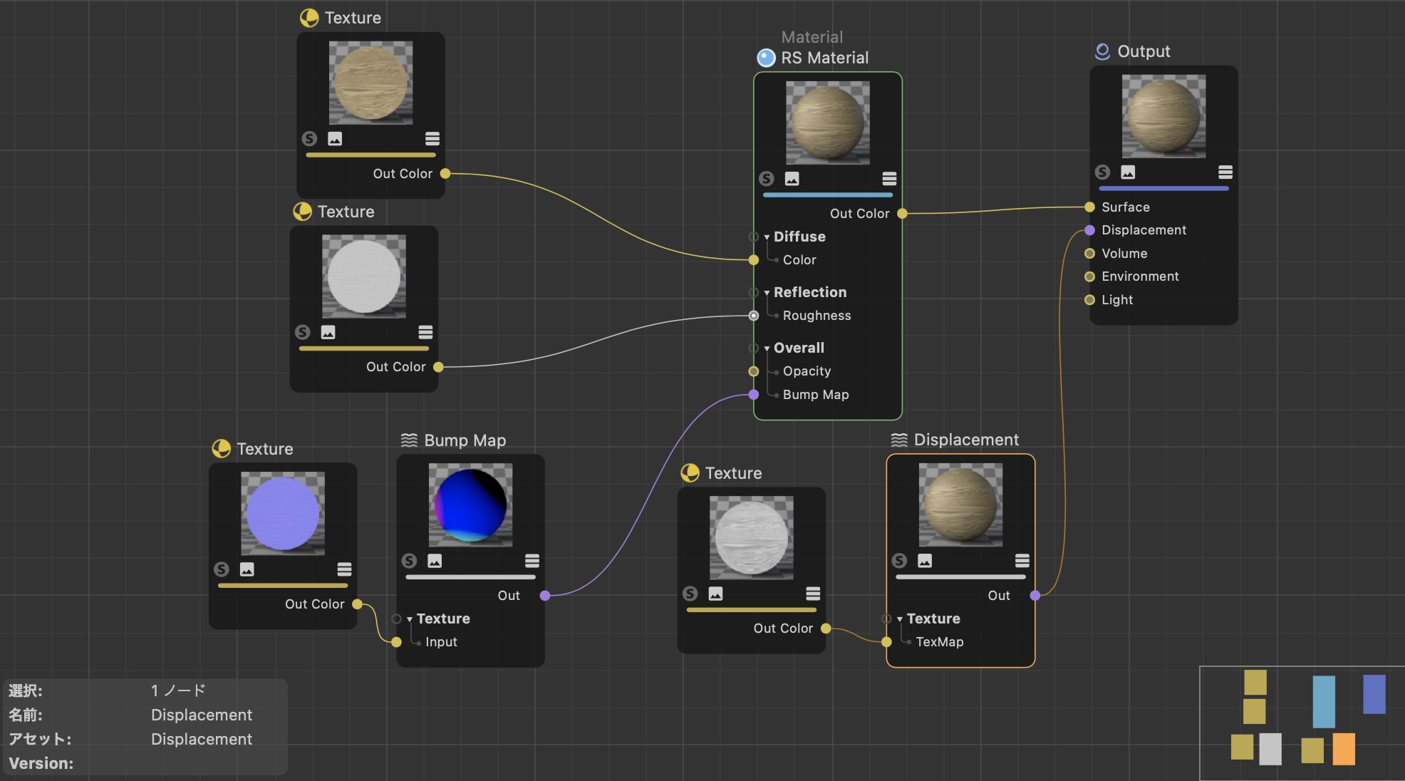The width and height of the screenshot is (1405, 781).
Task: Click the Displacement input port on Output node
Action: (x=1089, y=230)
